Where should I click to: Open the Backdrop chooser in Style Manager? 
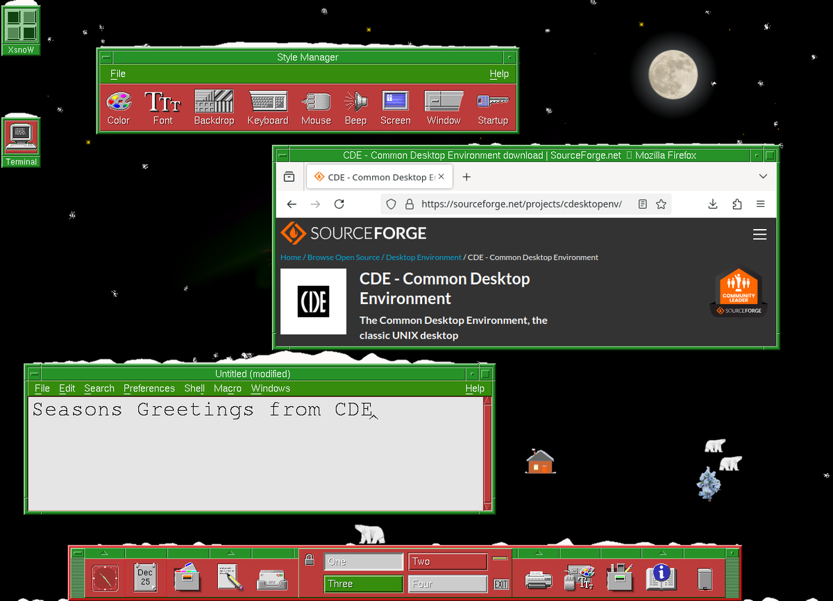[214, 108]
